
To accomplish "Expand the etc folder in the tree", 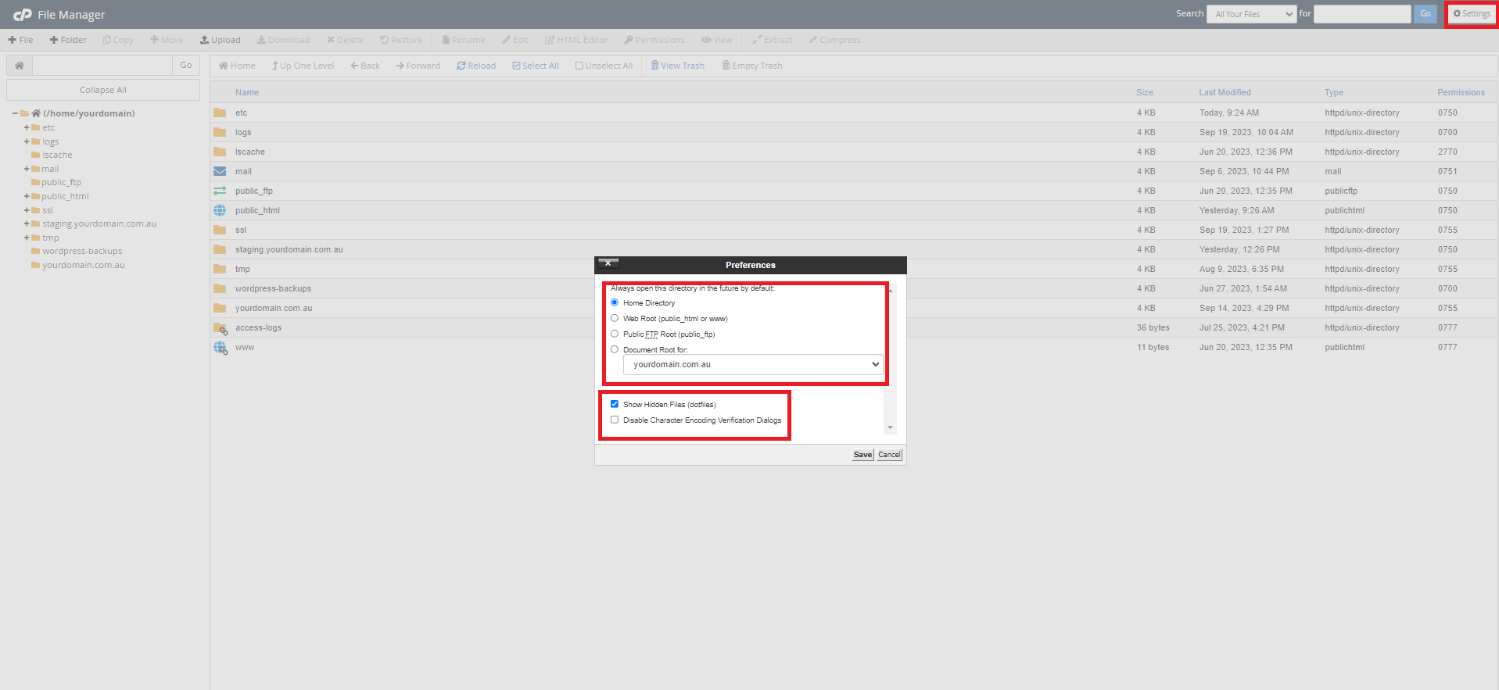I will 27,127.
